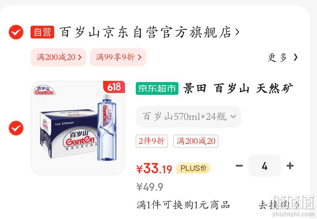
Task: Click the dropdown arrow in spec selector
Action: pyautogui.click(x=233, y=117)
